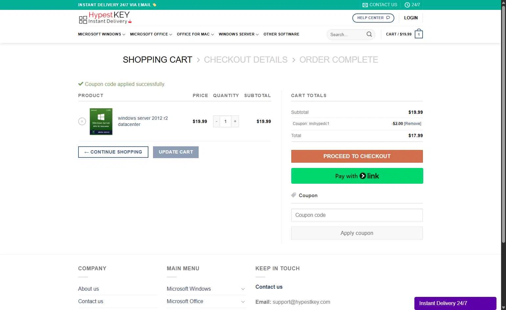The width and height of the screenshot is (506, 310).
Task: Open the Help Center button
Action: click(373, 18)
